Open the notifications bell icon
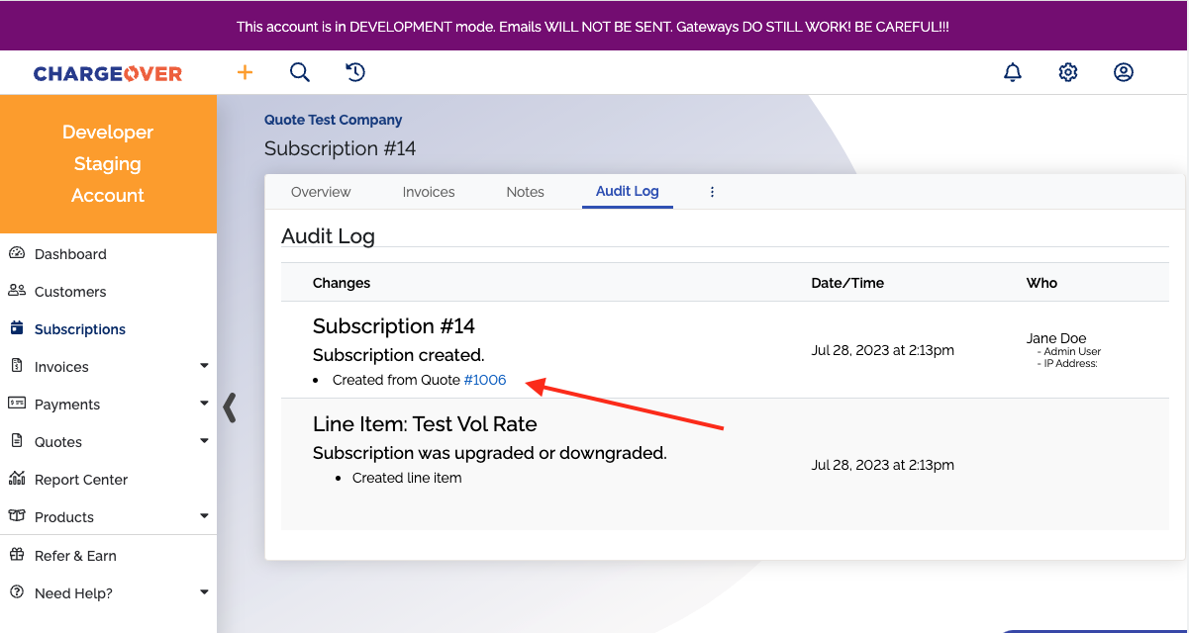 pos(1013,72)
